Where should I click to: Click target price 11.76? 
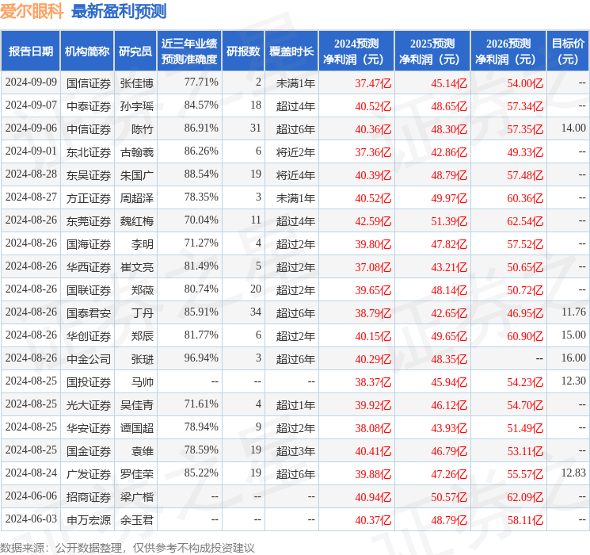pyautogui.click(x=573, y=312)
